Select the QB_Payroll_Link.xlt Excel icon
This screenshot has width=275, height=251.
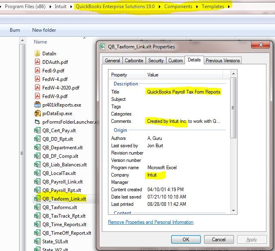click(37, 181)
